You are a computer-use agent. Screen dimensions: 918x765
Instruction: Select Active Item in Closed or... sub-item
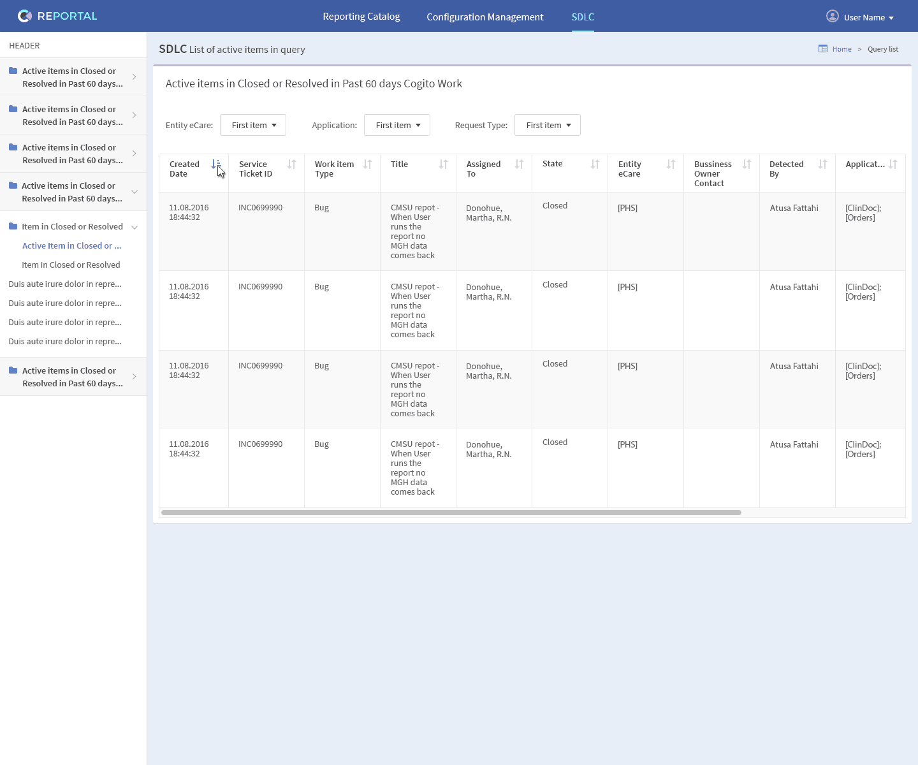pyautogui.click(x=71, y=245)
